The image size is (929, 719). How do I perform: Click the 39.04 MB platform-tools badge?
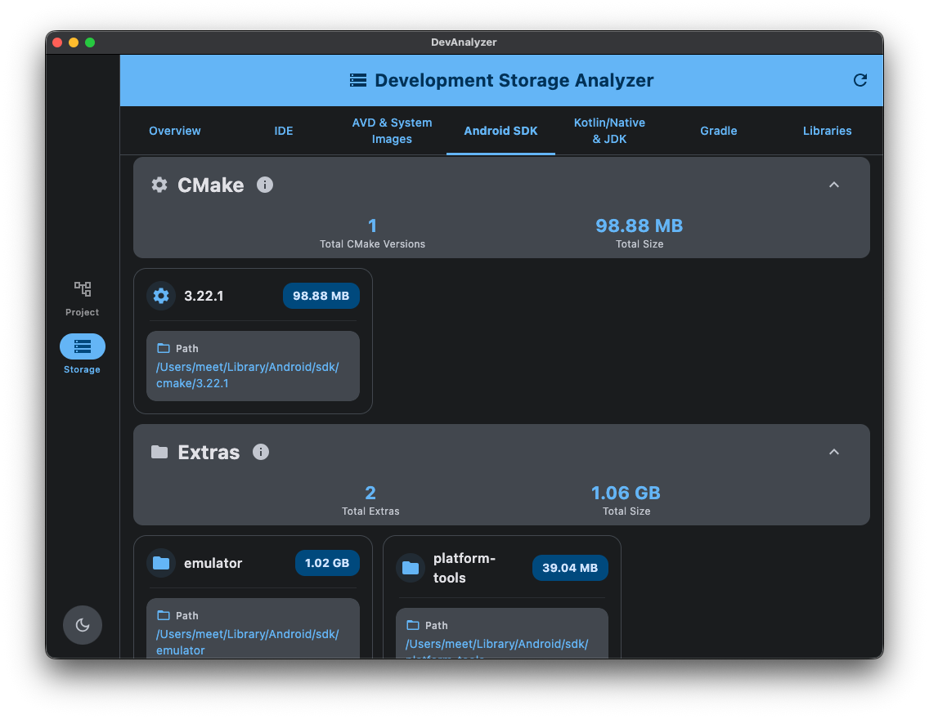point(570,568)
